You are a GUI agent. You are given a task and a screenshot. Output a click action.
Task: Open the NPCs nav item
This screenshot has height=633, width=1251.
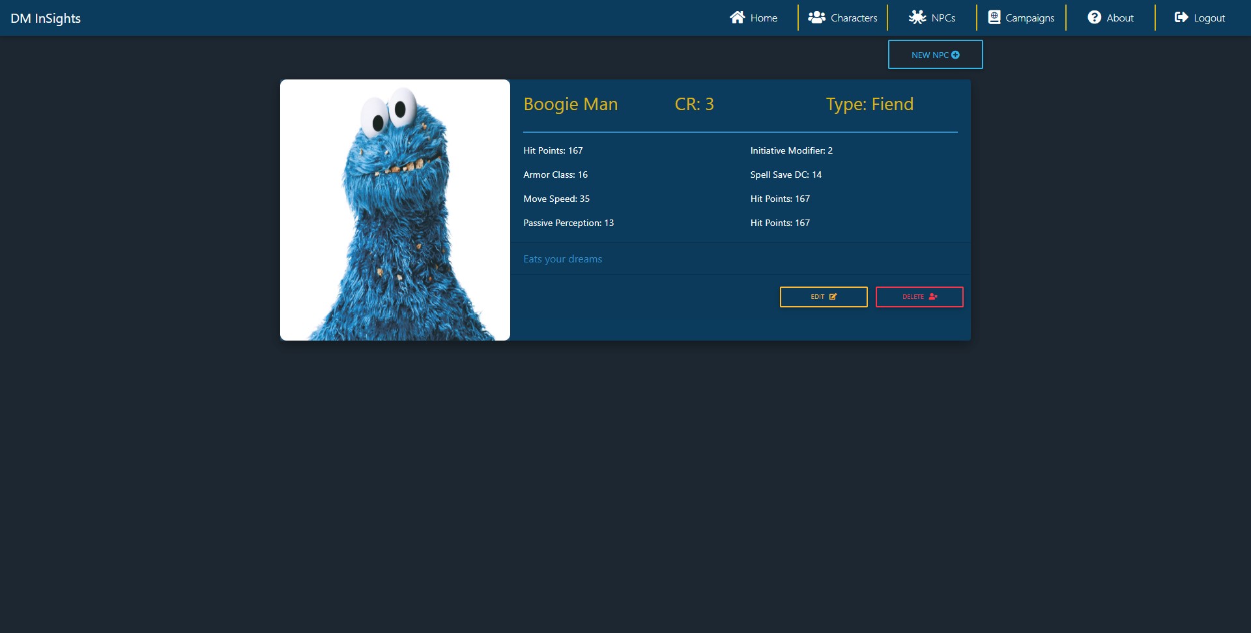(932, 18)
